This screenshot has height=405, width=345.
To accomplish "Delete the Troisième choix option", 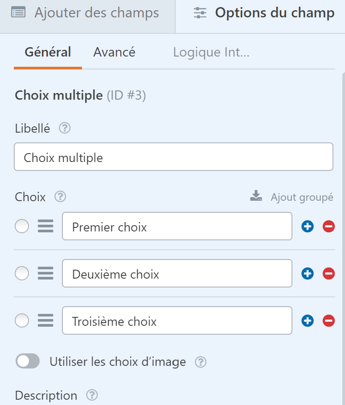I will [x=329, y=321].
